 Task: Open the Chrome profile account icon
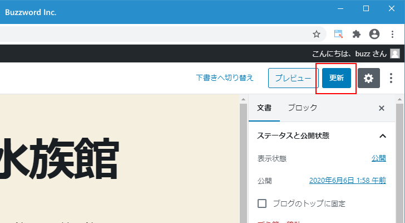[374, 34]
